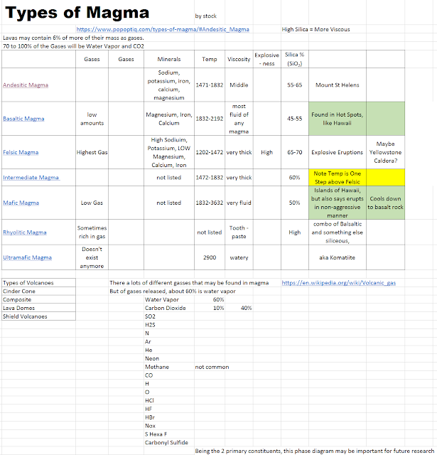
Task: Click the 1832-3632 temperature cell
Action: (x=210, y=203)
